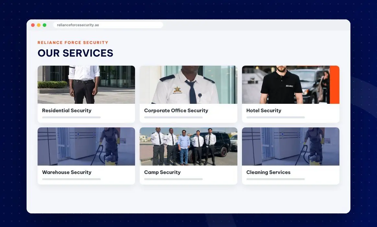The width and height of the screenshot is (377, 227).
Task: Select the Camp Security title
Action: [162, 172]
